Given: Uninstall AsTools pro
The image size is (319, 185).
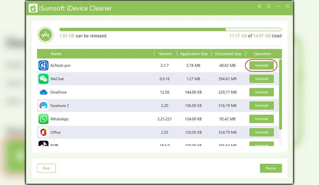Looking at the screenshot, I should [x=261, y=65].
